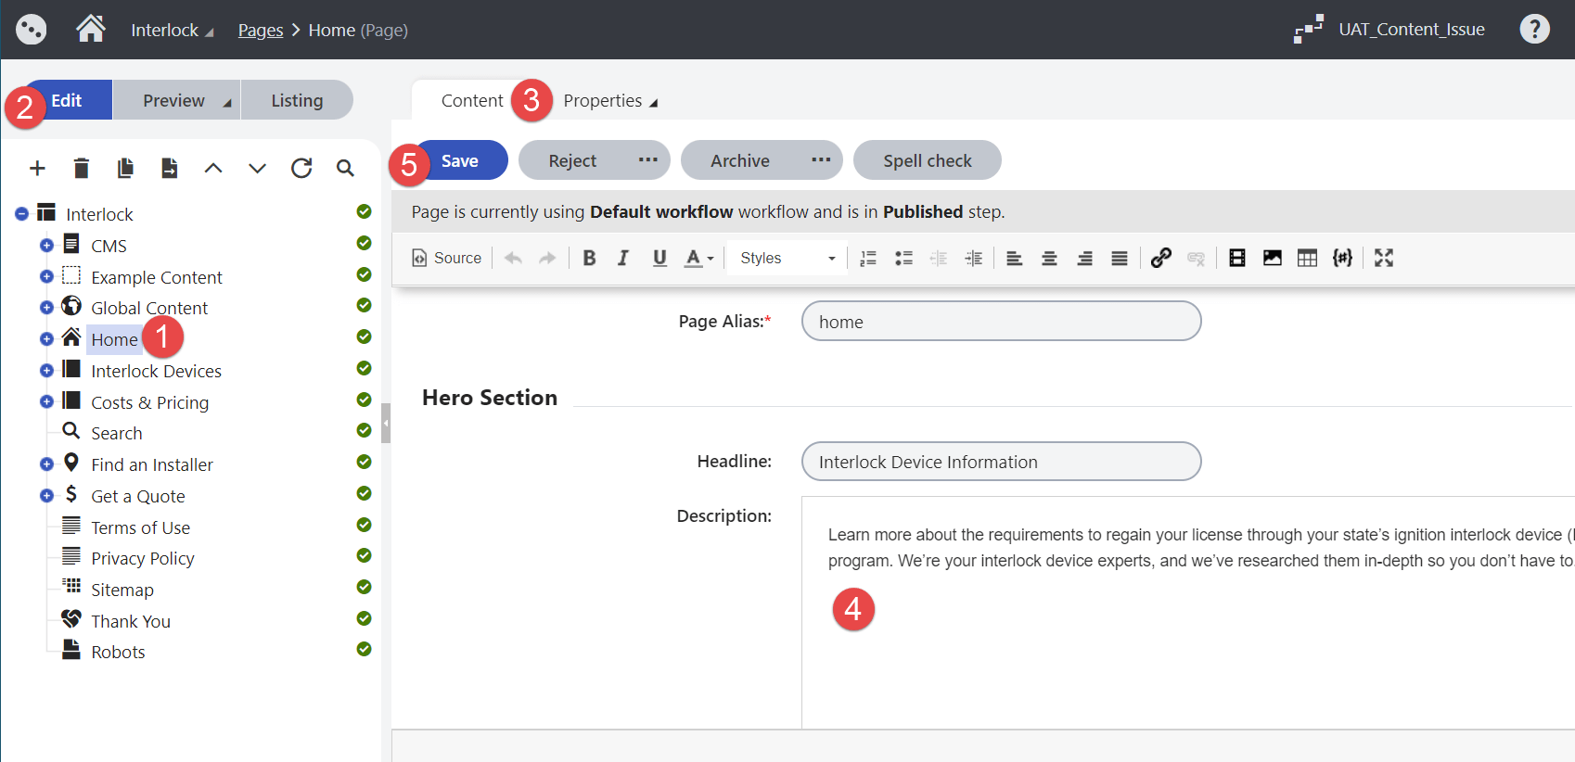Insert a numbered list
This screenshot has width=1575, height=762.
click(x=868, y=258)
